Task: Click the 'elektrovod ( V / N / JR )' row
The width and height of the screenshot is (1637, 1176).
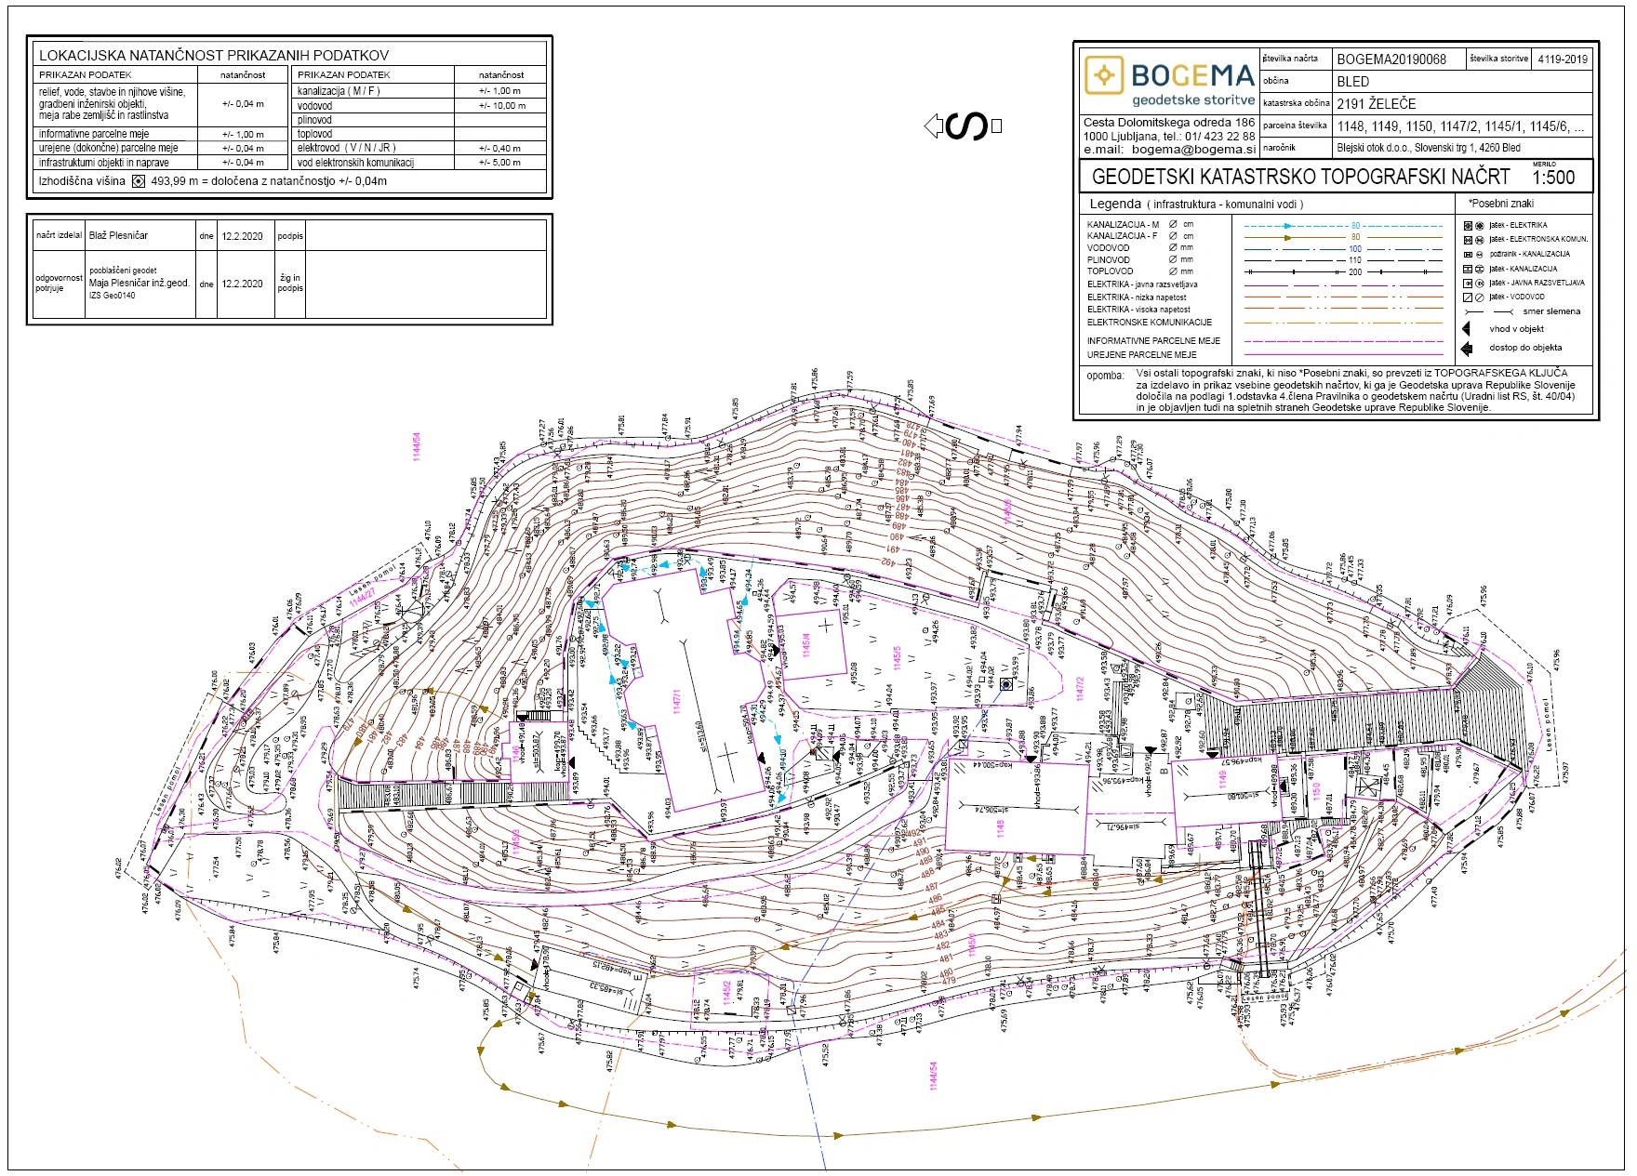Action: [419, 148]
